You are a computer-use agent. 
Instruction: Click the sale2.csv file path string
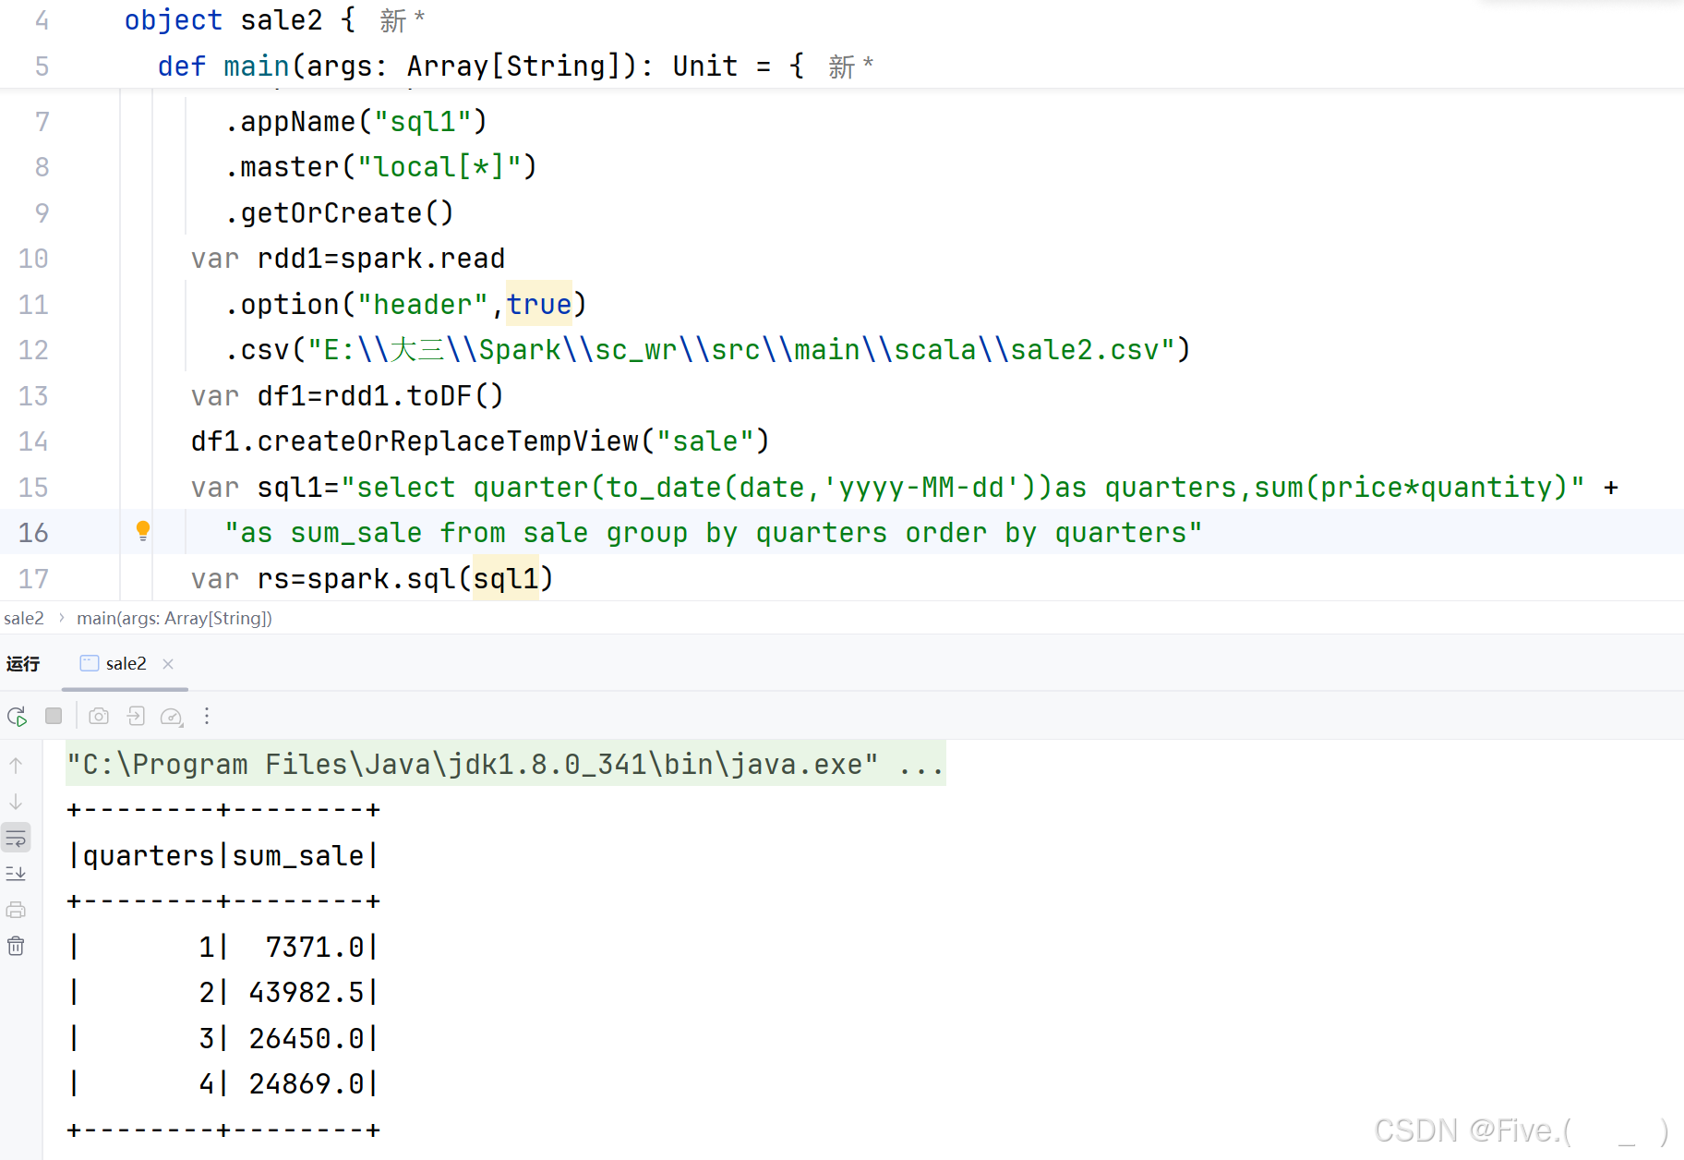(x=741, y=350)
